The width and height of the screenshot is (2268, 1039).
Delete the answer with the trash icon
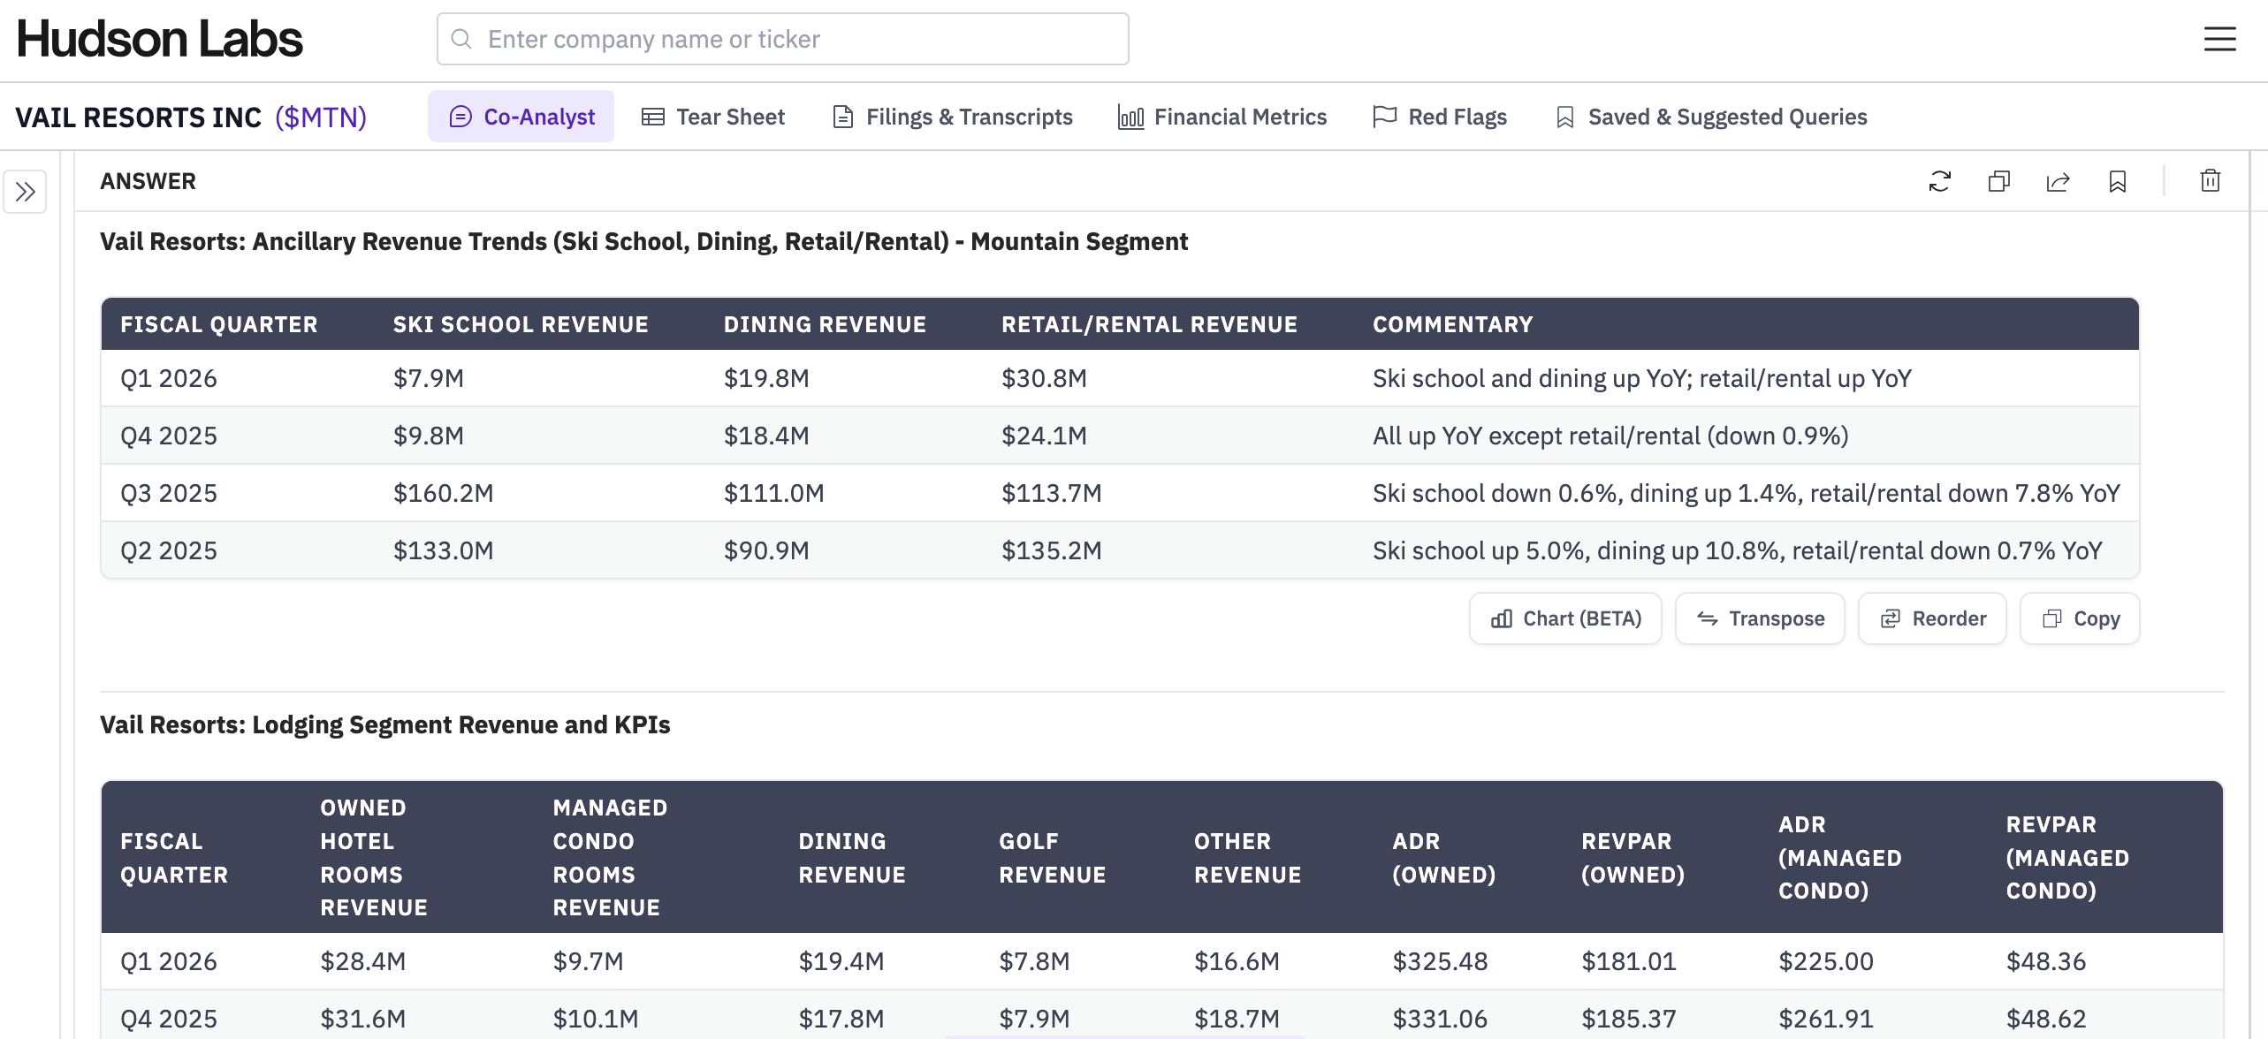click(x=2210, y=181)
